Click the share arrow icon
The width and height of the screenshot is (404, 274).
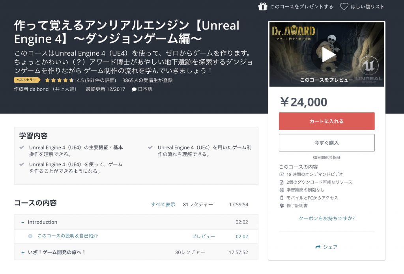(x=318, y=247)
